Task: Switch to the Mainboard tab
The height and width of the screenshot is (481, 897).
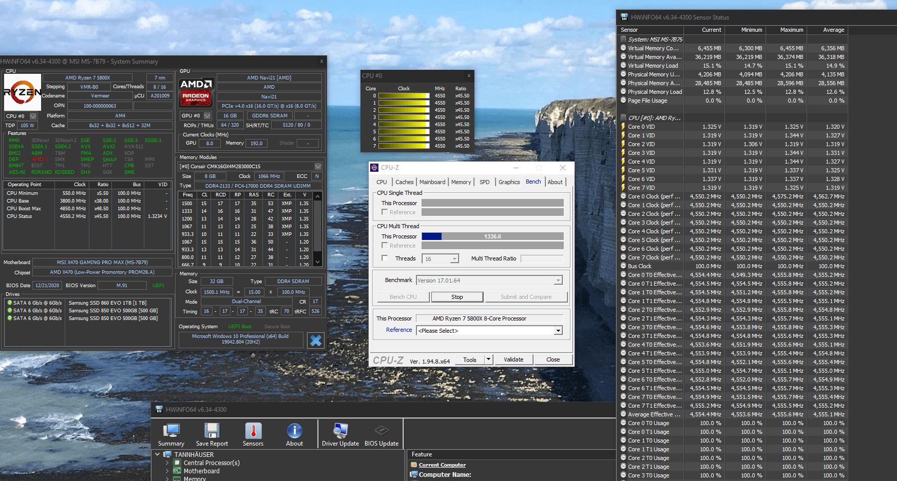Action: 432,182
